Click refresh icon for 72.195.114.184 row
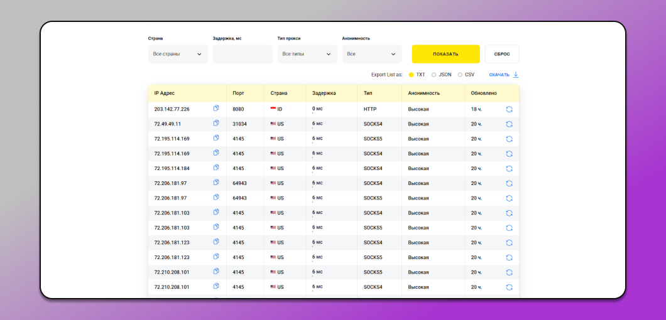The width and height of the screenshot is (666, 320). 509,168
